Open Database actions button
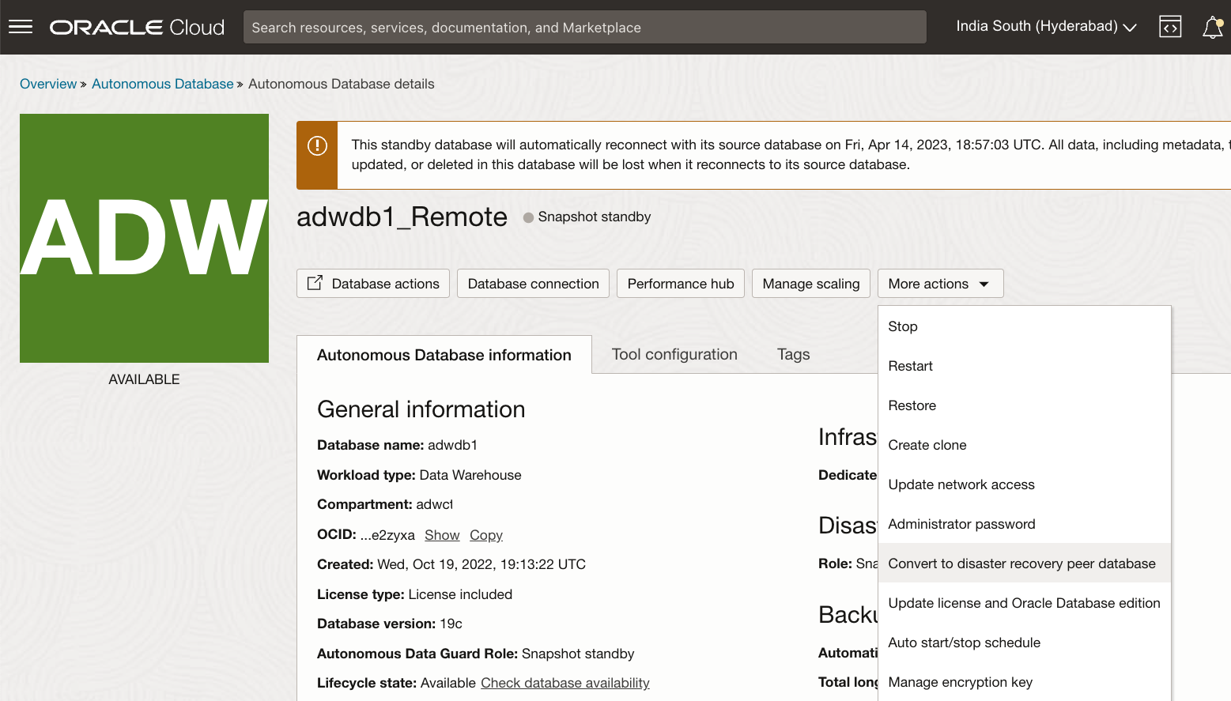This screenshot has width=1231, height=701. coord(373,284)
